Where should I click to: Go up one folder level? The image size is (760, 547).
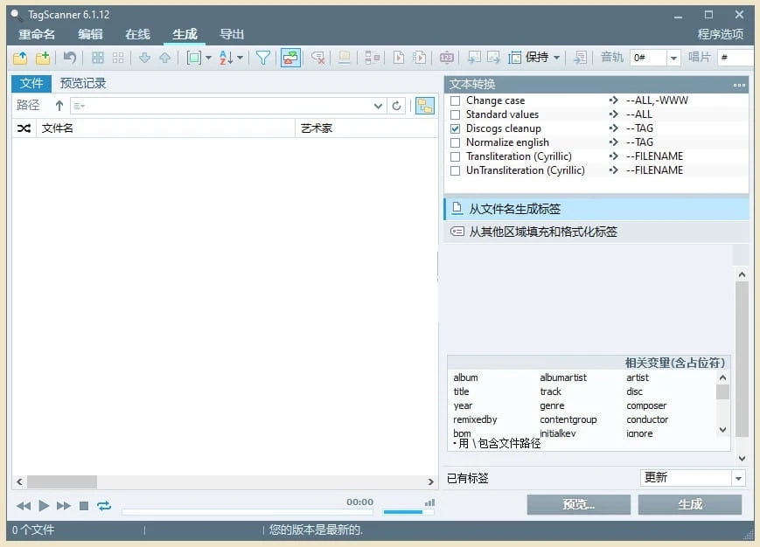point(59,106)
